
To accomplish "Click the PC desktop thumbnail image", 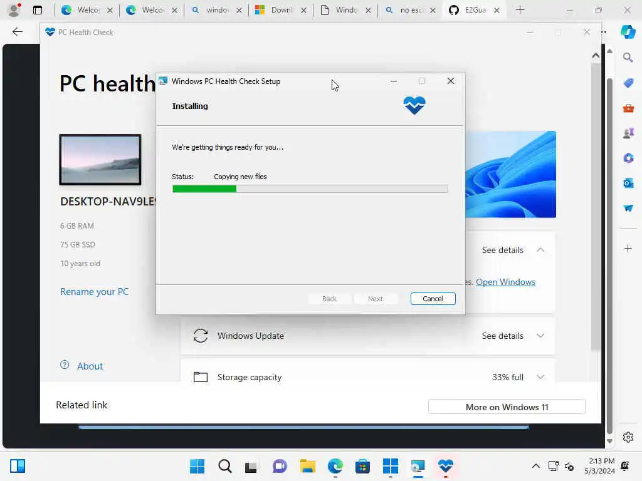I will [100, 160].
